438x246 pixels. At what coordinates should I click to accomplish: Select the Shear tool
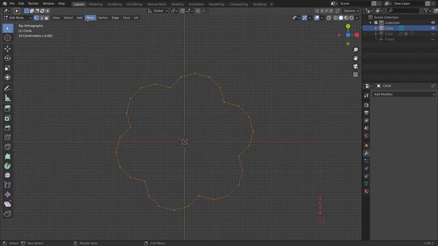[8, 204]
